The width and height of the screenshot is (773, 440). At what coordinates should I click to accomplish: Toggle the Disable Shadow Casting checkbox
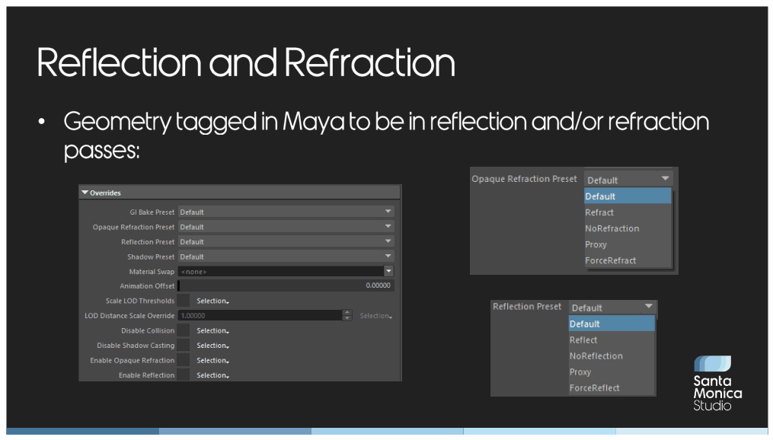click(x=184, y=346)
